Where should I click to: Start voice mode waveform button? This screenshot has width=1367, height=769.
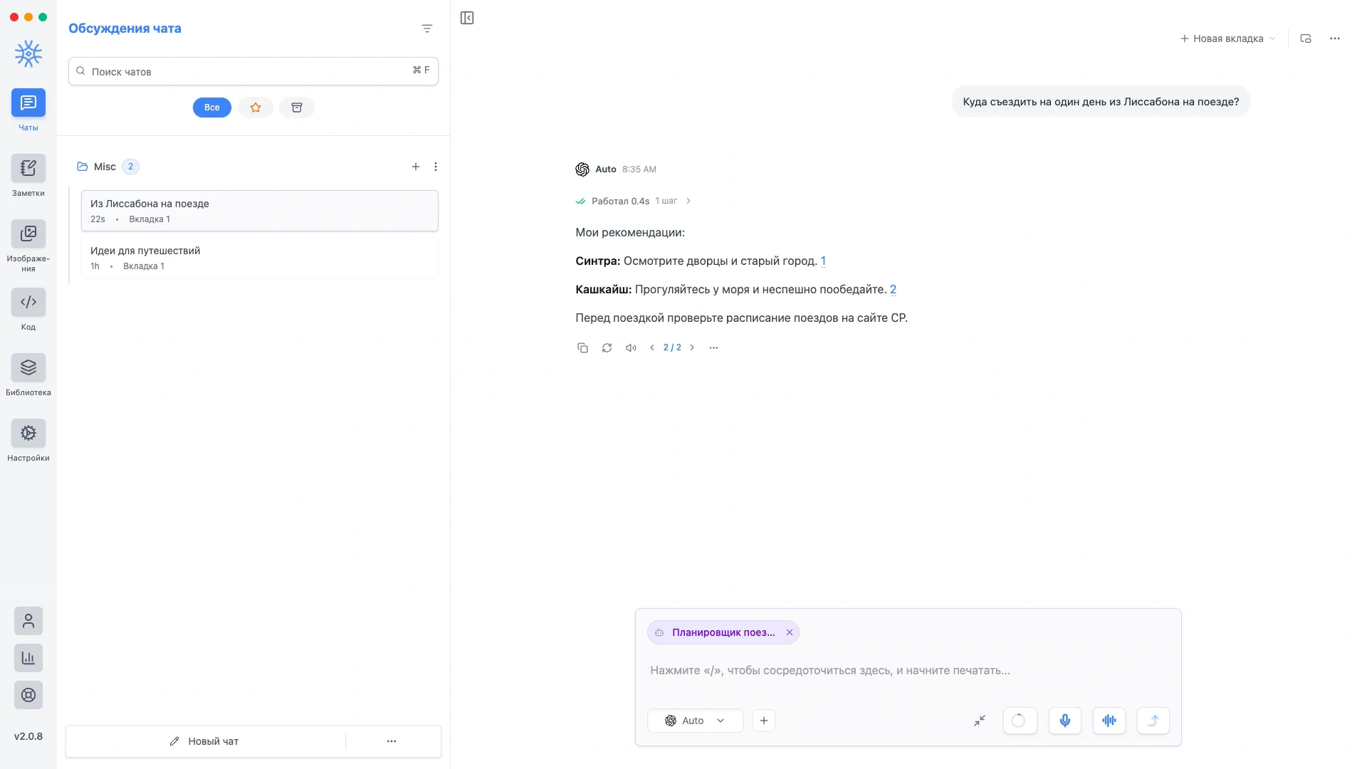(x=1109, y=721)
